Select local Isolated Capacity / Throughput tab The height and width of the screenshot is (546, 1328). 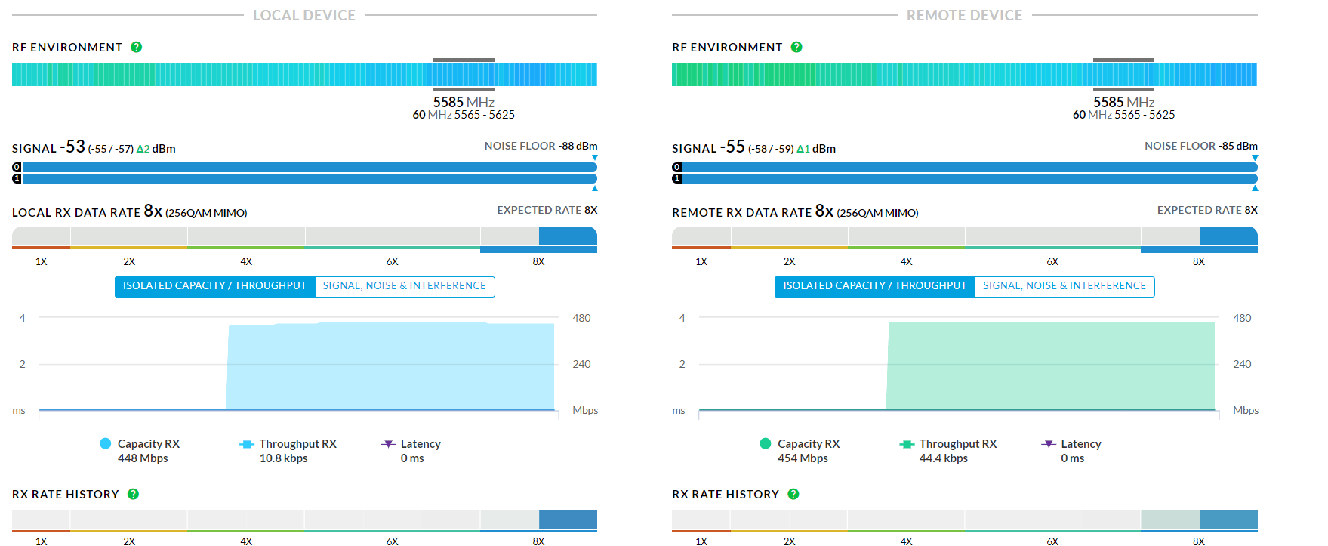pyautogui.click(x=214, y=286)
